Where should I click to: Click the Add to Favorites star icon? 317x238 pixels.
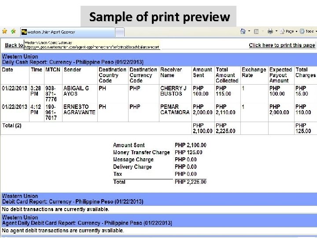[x=13, y=31]
